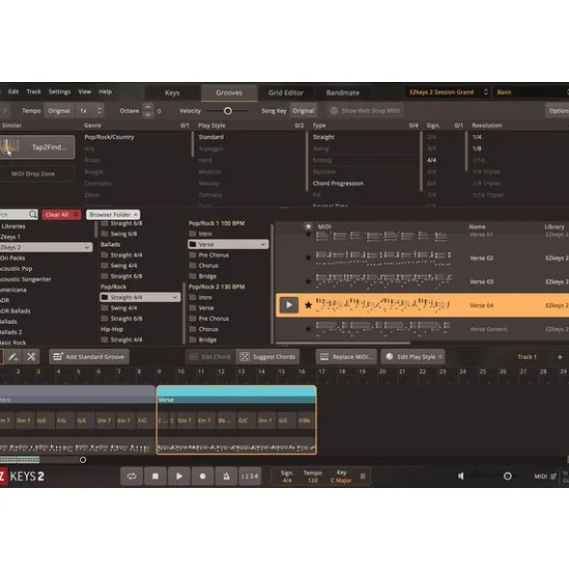
Task: Open the Track menu
Action: pyautogui.click(x=34, y=92)
